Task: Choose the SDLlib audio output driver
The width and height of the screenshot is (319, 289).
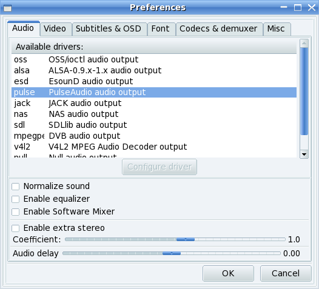Action: click(x=154, y=125)
